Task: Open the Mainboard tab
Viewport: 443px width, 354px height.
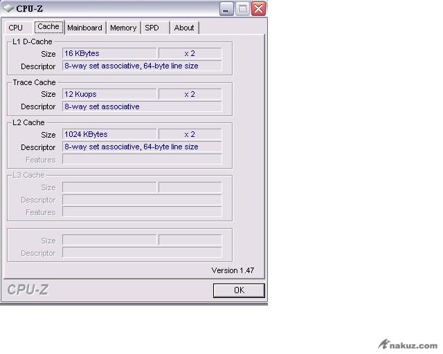Action: 84,28
